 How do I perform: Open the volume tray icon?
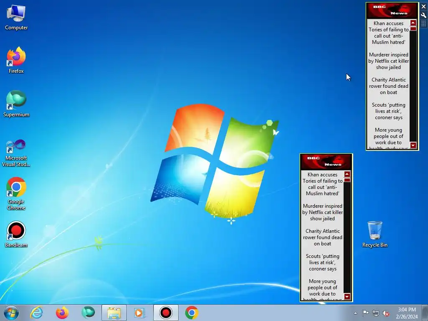386,313
